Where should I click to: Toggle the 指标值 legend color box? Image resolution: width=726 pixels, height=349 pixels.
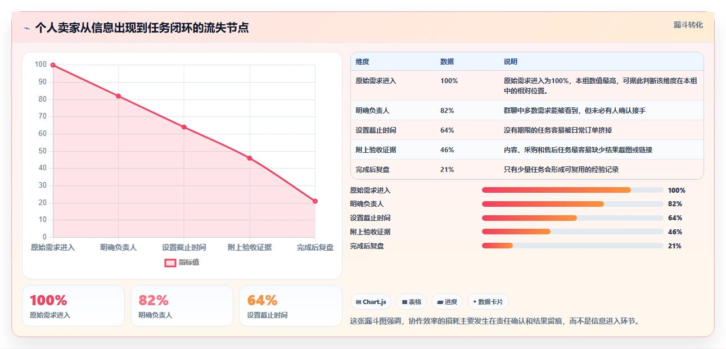[x=170, y=262]
